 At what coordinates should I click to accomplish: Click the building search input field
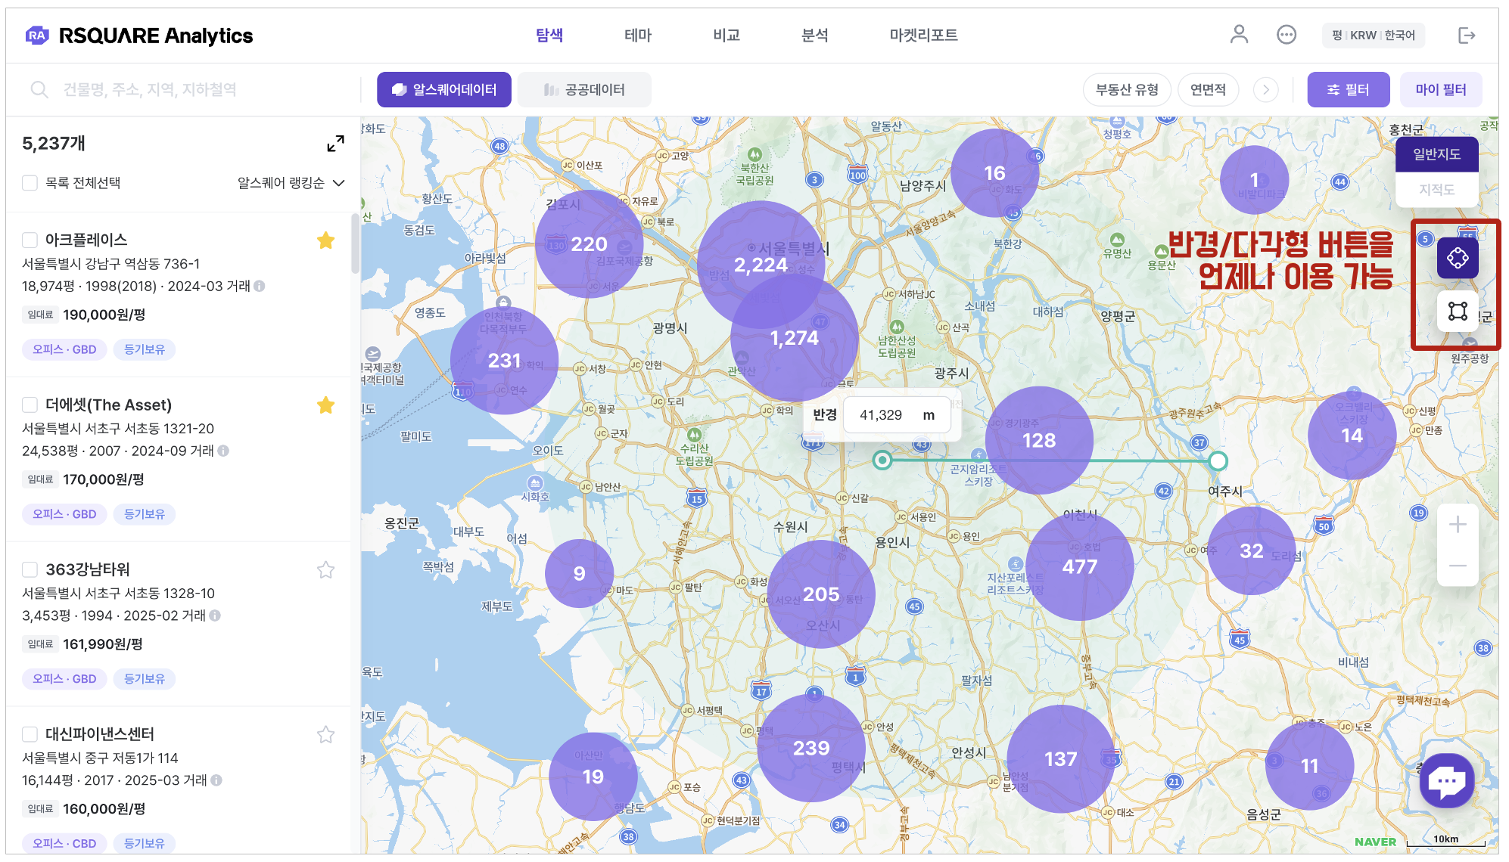pyautogui.click(x=189, y=90)
